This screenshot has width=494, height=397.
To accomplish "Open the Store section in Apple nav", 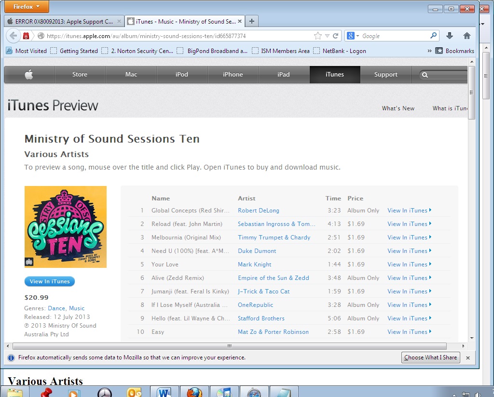I will click(x=80, y=75).
